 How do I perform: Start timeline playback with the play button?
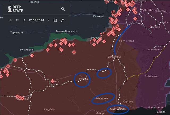(11, 20)
